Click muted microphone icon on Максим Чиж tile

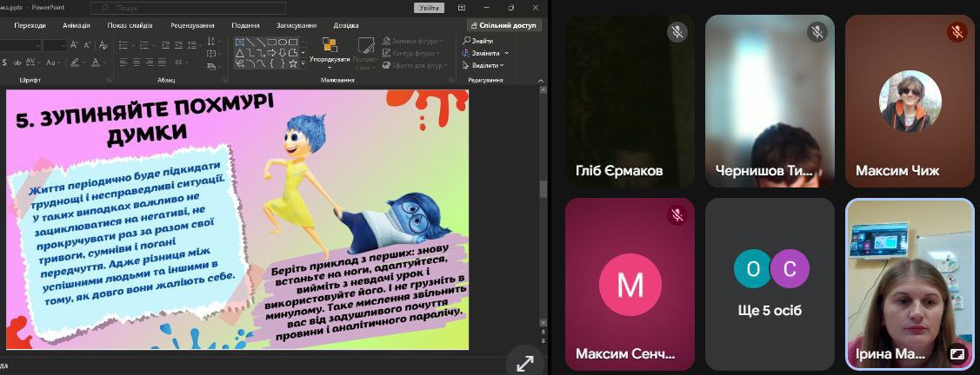click(x=957, y=33)
